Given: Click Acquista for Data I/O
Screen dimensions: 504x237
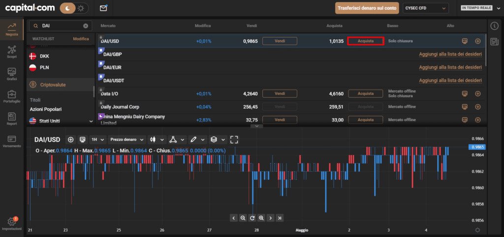Looking at the screenshot, I should click(366, 94).
